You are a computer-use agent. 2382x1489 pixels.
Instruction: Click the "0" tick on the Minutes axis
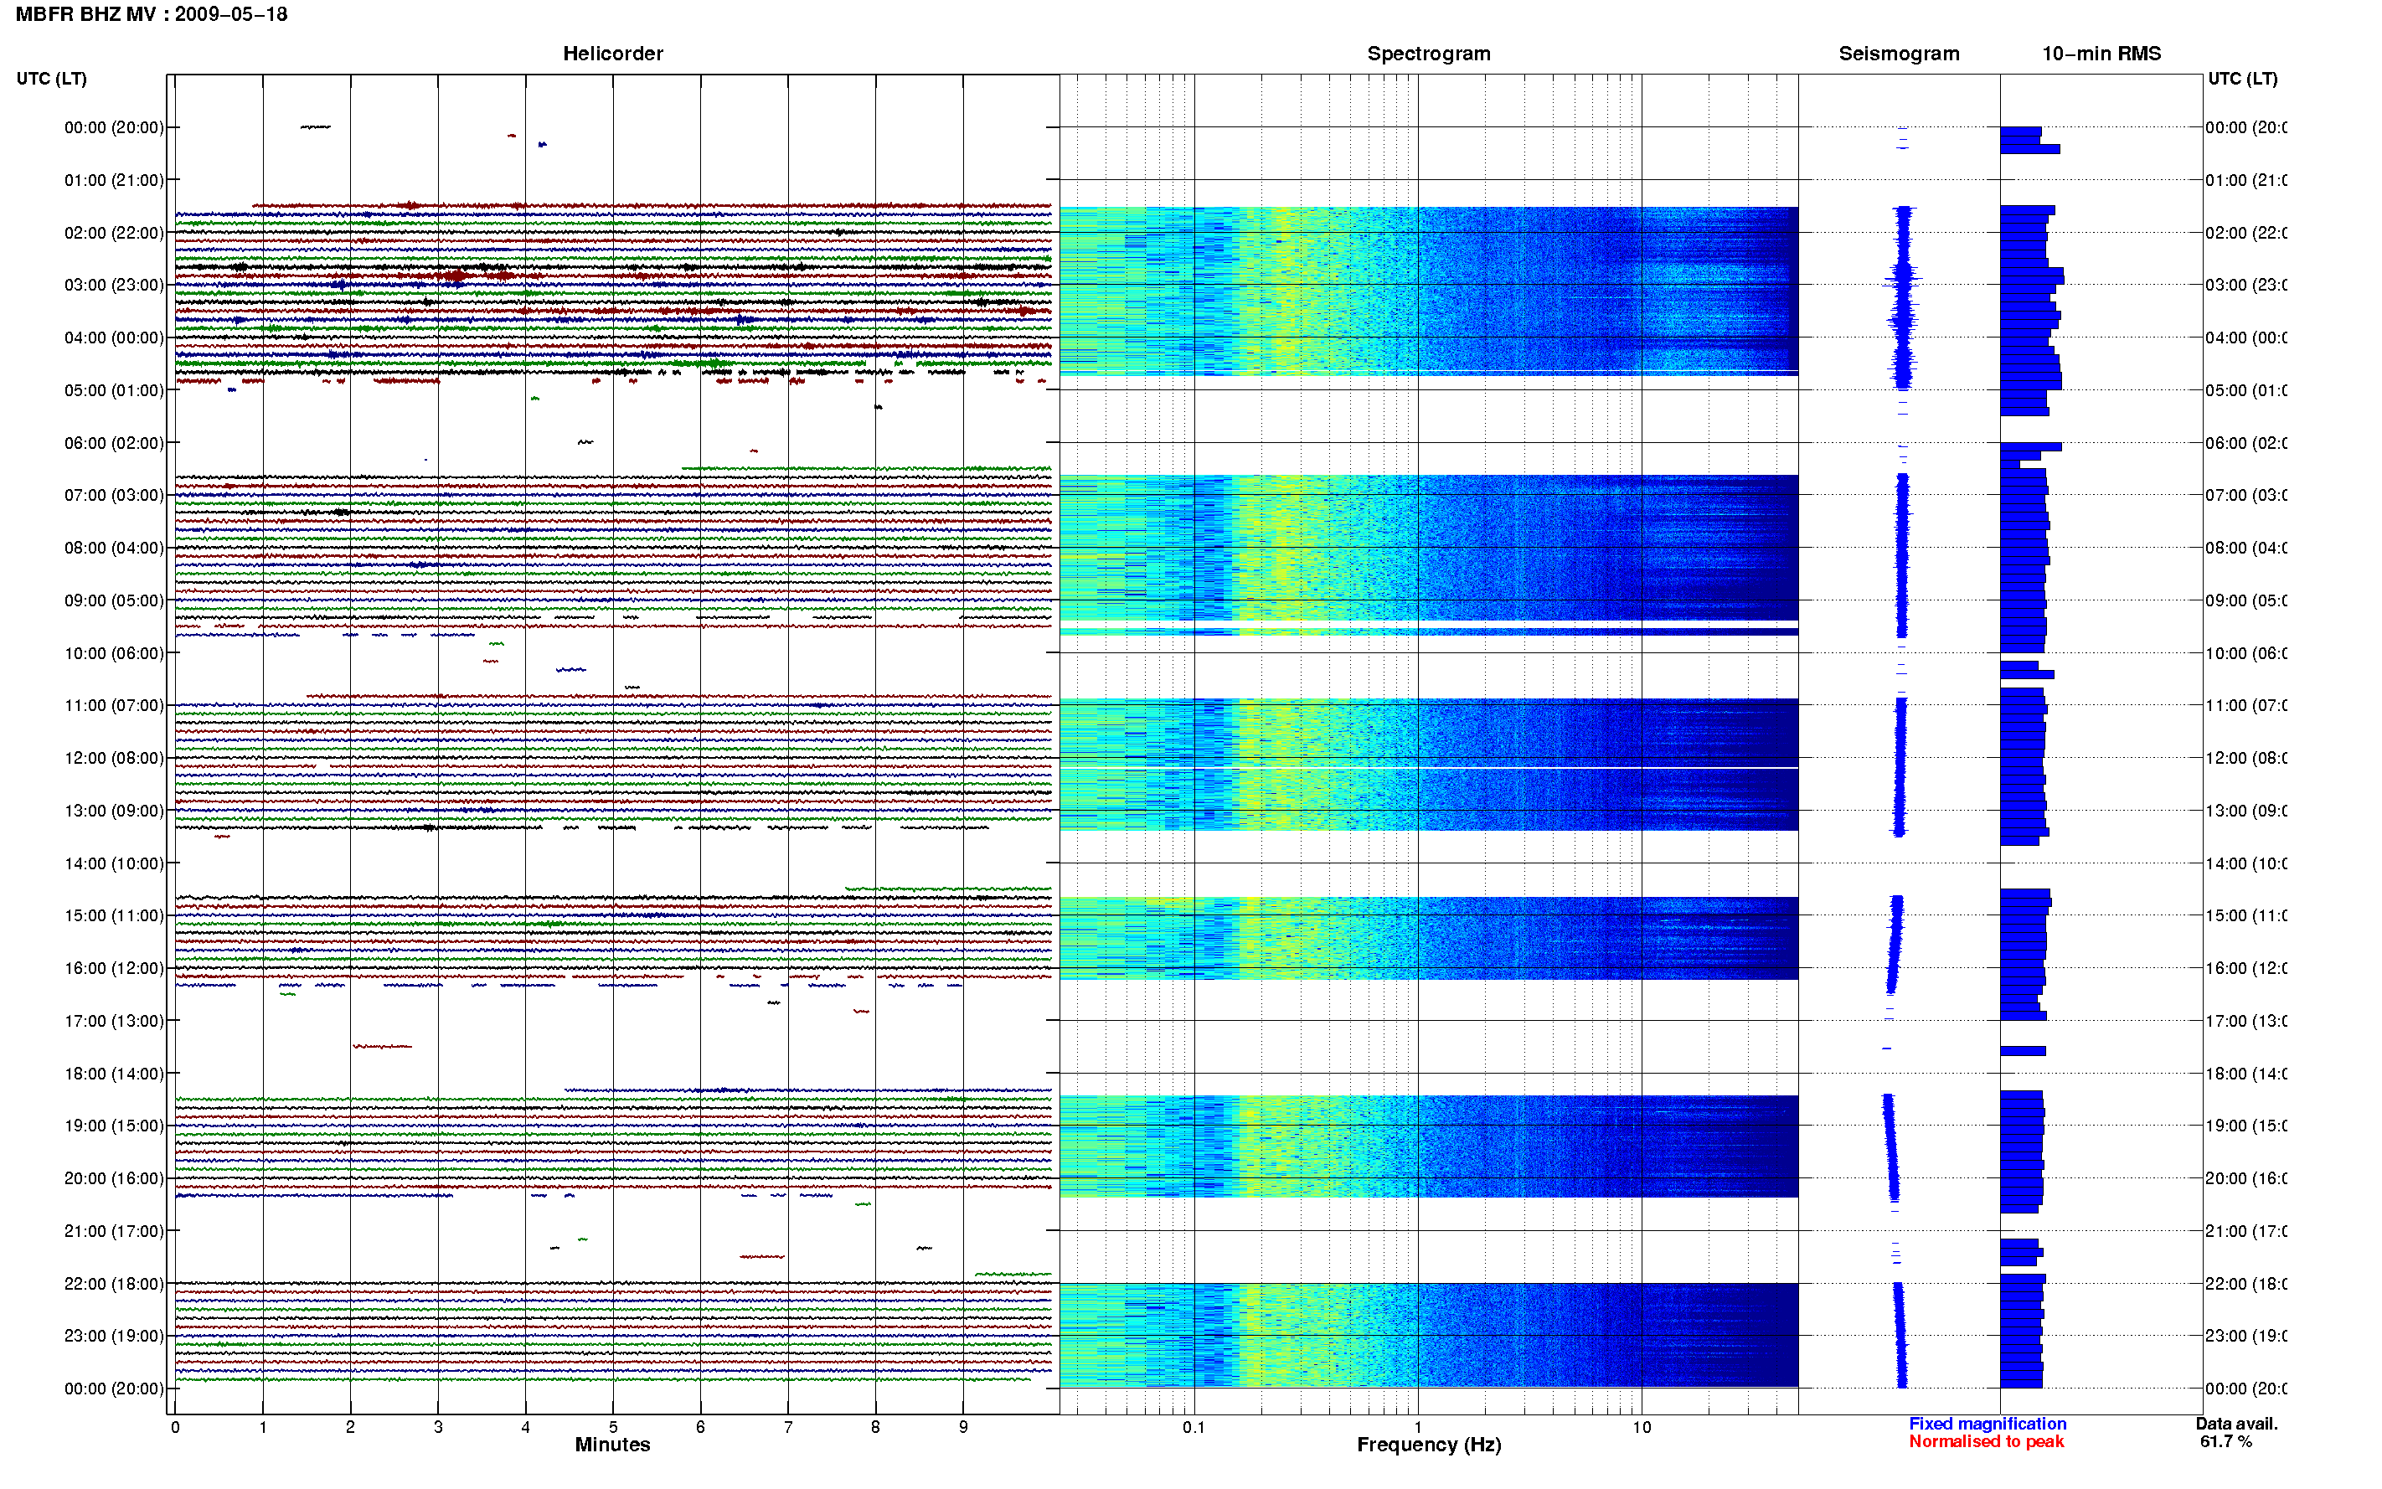(x=175, y=1428)
